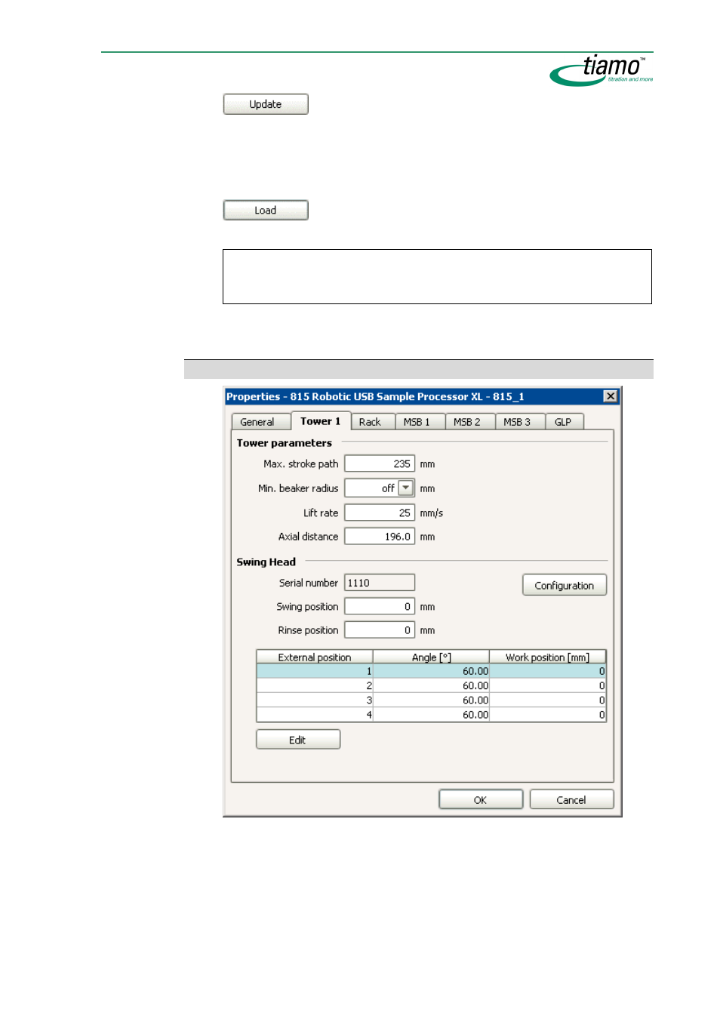720x1019 pixels.
Task: Click the Cancel button
Action: 571,800
